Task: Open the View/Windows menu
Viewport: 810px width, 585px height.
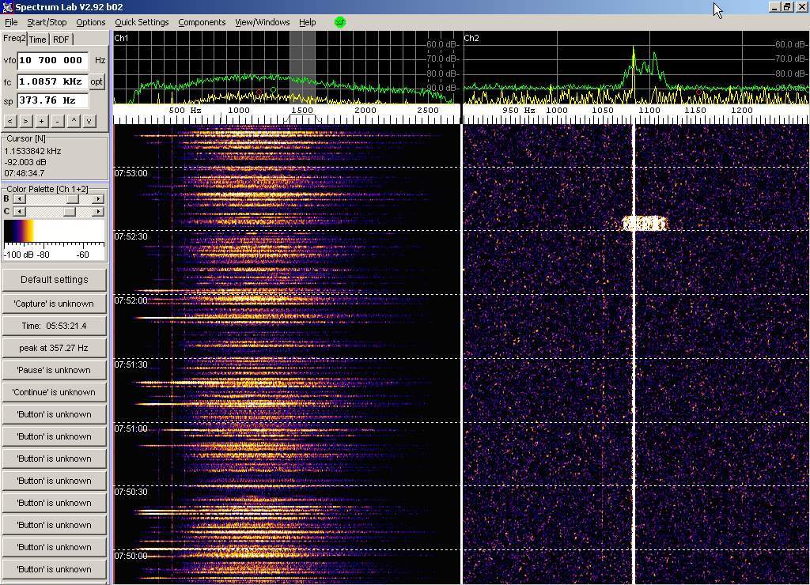Action: (262, 22)
